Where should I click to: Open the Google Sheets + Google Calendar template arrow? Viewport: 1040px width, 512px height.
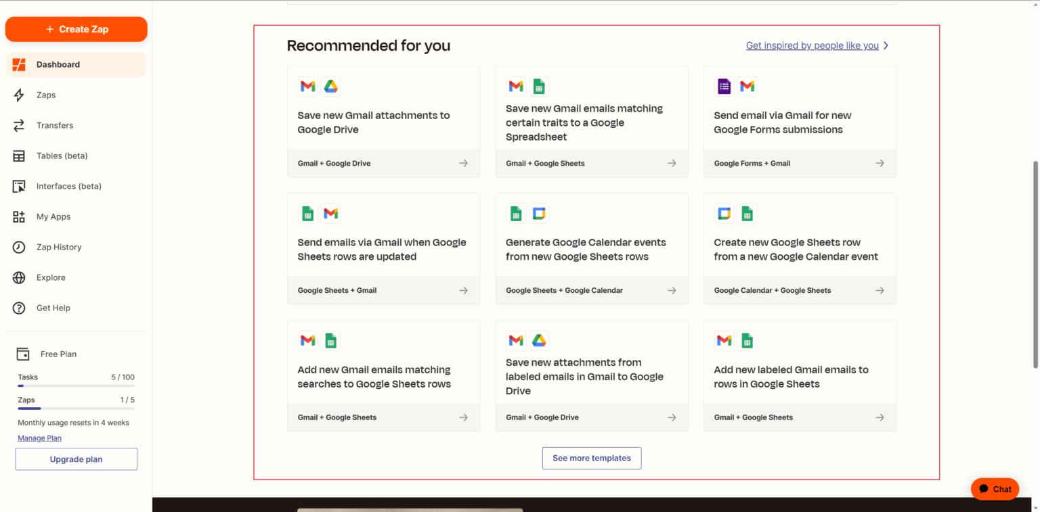coord(672,290)
